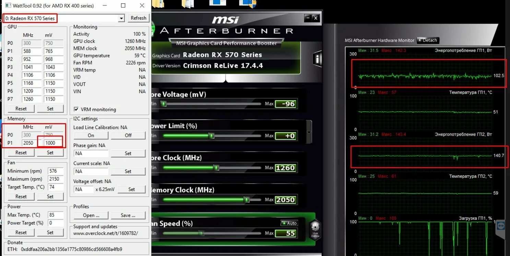Screen dimensions: 510x256
Task: Click the Core Voltage value box -96
Action: point(285,104)
